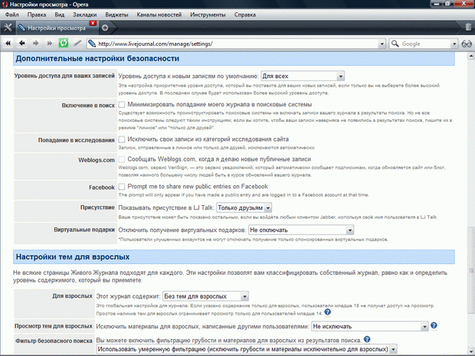Image resolution: width=475 pixels, height=356 pixels.
Task: Open the Не отключать virtual gifts dropdown
Action: [x=301, y=230]
